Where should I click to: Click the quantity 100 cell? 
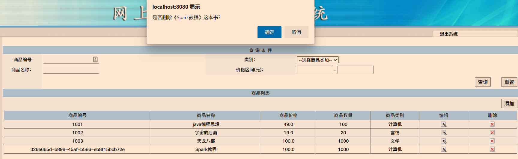343,124
